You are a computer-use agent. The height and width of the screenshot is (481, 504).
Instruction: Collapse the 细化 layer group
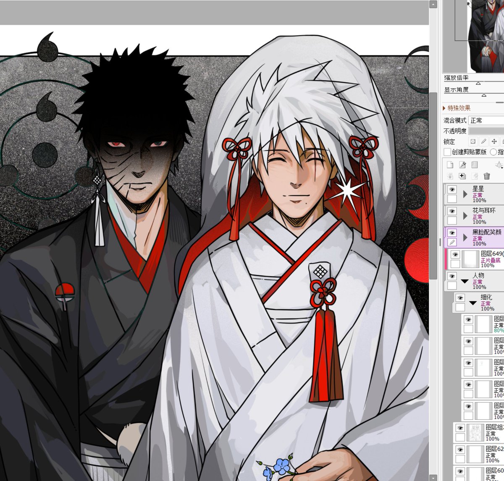click(x=473, y=303)
